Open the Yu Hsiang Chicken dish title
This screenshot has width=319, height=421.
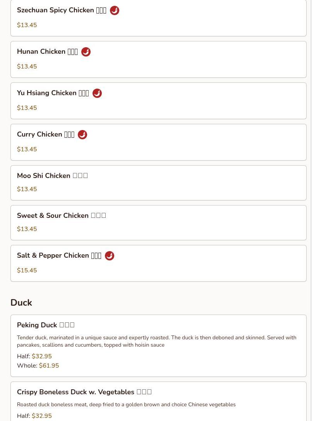[x=53, y=93]
